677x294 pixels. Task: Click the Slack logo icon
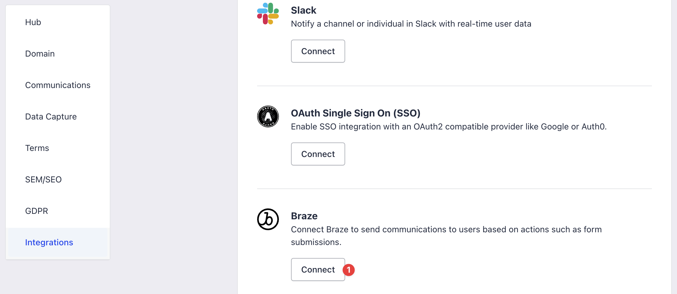(x=268, y=14)
